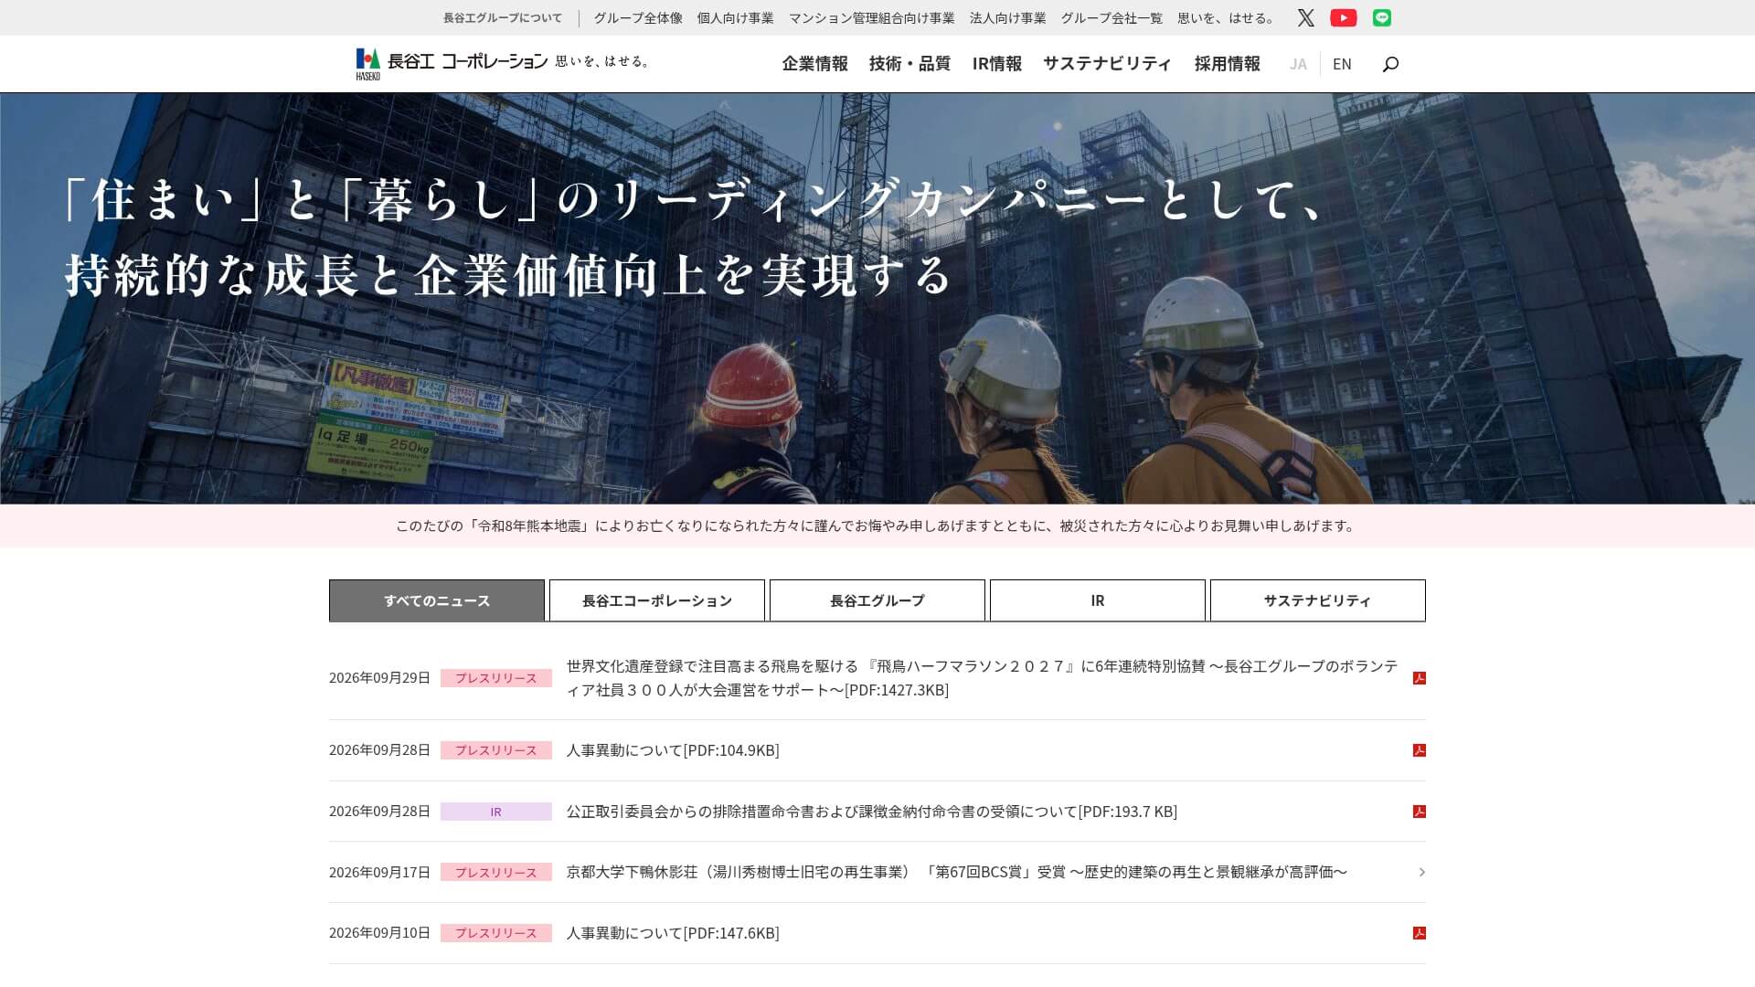This screenshot has height=987, width=1755.
Task: Open 思いを、はせる。 top bar link
Action: tap(1227, 17)
